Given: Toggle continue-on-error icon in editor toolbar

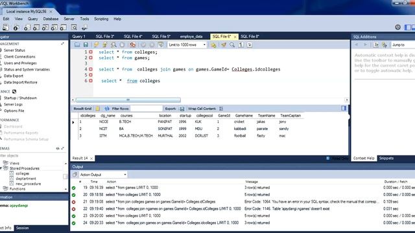Looking at the screenshot, I should 133,45.
